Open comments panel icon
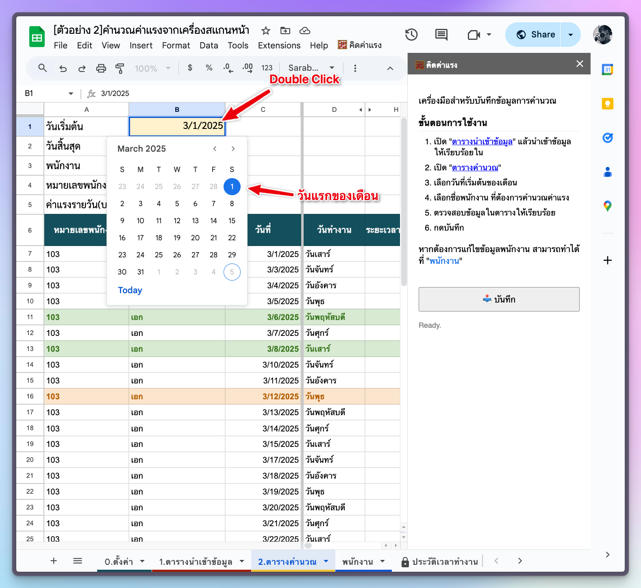 441,35
